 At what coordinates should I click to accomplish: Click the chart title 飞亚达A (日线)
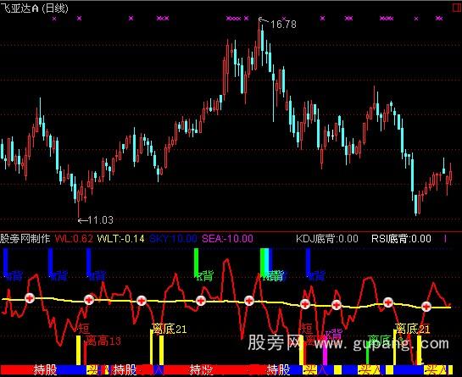[x=35, y=8]
